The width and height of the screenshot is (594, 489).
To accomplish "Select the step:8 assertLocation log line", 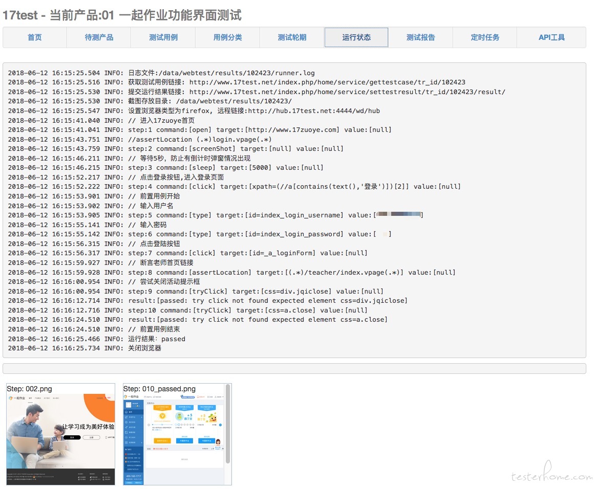I will (232, 273).
